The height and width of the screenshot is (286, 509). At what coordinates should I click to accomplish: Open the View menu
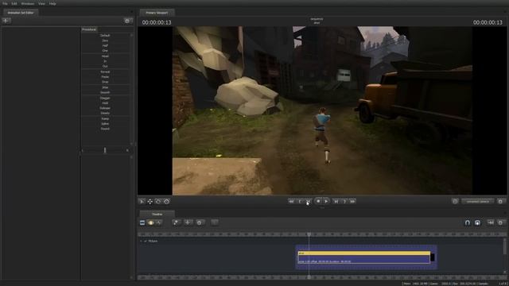point(41,3)
